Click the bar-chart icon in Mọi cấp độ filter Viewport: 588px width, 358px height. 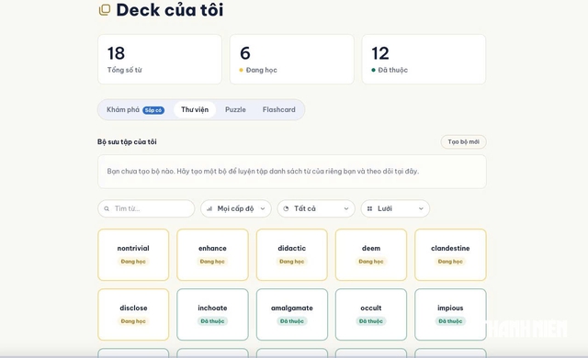[x=209, y=208]
